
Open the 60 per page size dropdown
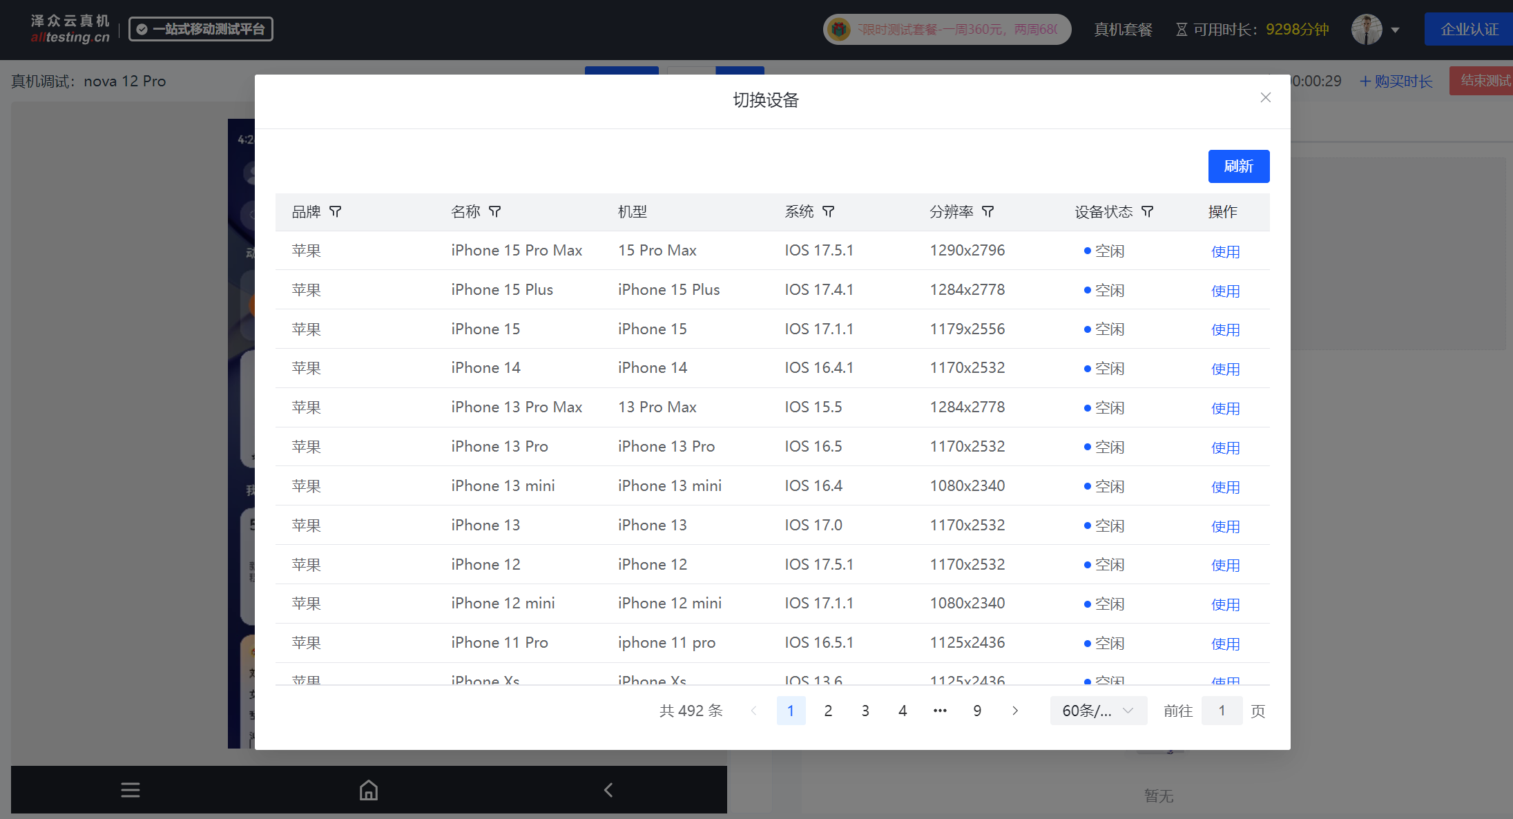pyautogui.click(x=1099, y=711)
